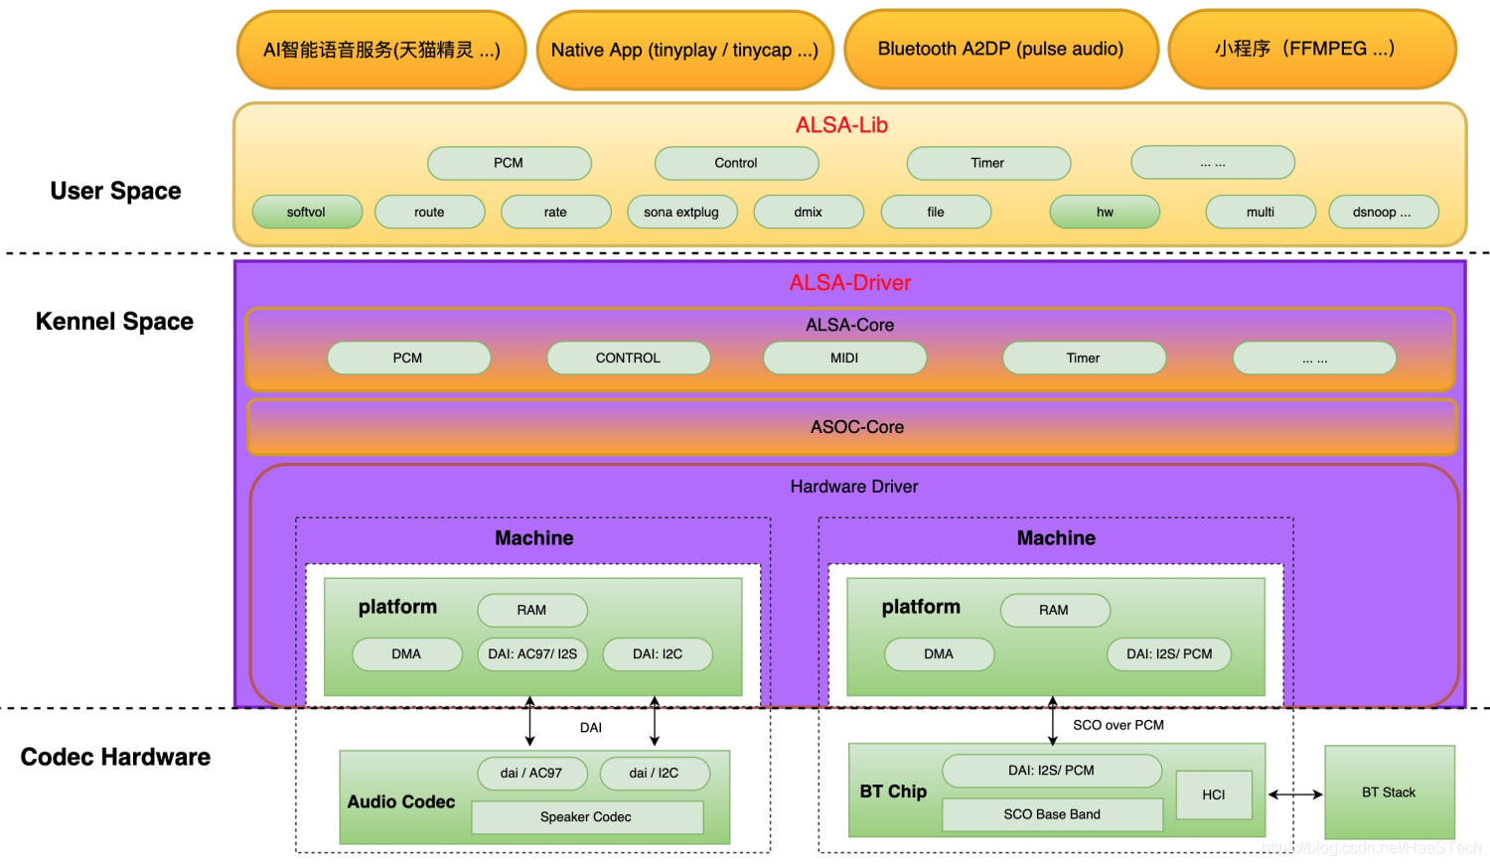Viewport: 1490px width, 866px height.
Task: Click the ALSA-Driver title text
Action: pos(850,283)
